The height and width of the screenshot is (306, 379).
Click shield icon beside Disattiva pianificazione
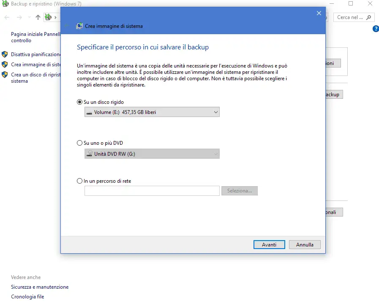pyautogui.click(x=5, y=54)
